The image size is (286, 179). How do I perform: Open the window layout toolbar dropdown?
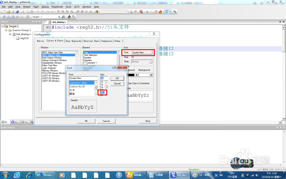pyautogui.click(x=170, y=12)
